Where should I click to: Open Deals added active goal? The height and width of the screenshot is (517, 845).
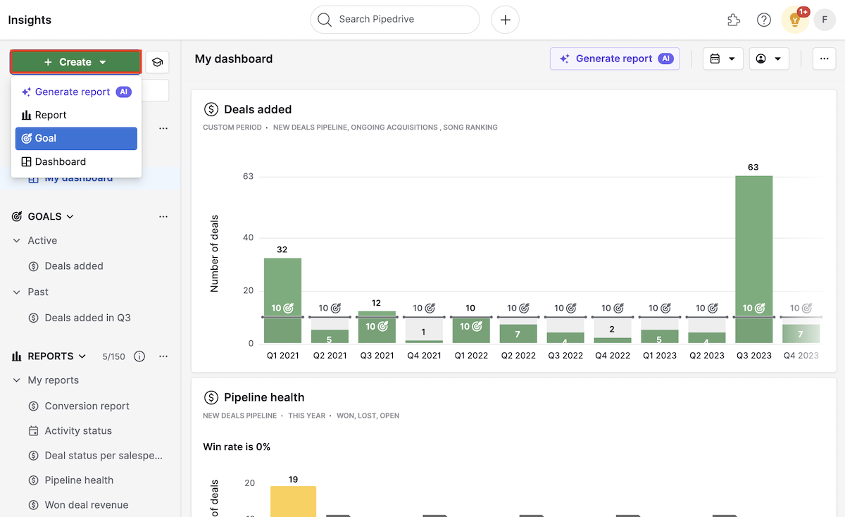click(x=74, y=266)
